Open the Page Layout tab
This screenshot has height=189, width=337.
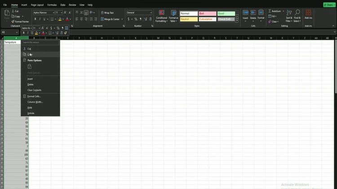click(x=37, y=5)
